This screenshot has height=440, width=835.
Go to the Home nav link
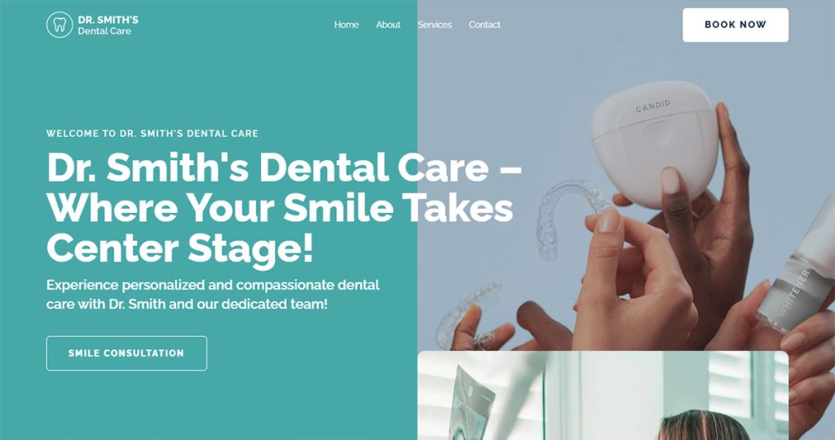click(346, 24)
